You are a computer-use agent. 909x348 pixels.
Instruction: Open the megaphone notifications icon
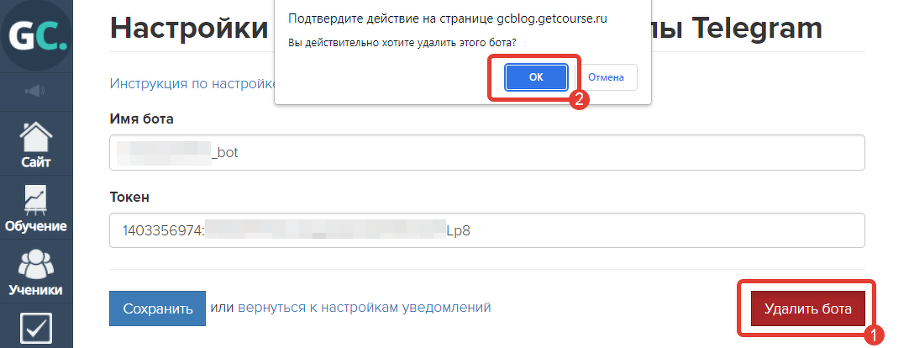[36, 91]
